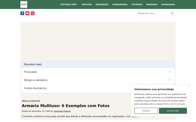Screen dimensions: 196x122
Task: Open the Relógio e calendários chevron
Action: tap(170, 80)
